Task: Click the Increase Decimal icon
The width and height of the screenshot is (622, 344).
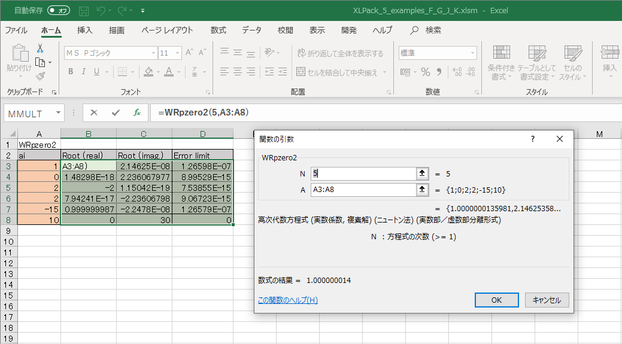Action: click(x=457, y=72)
